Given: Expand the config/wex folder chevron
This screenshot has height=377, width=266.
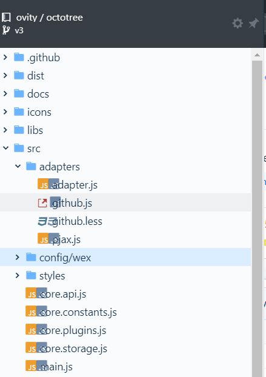Looking at the screenshot, I should 18,257.
